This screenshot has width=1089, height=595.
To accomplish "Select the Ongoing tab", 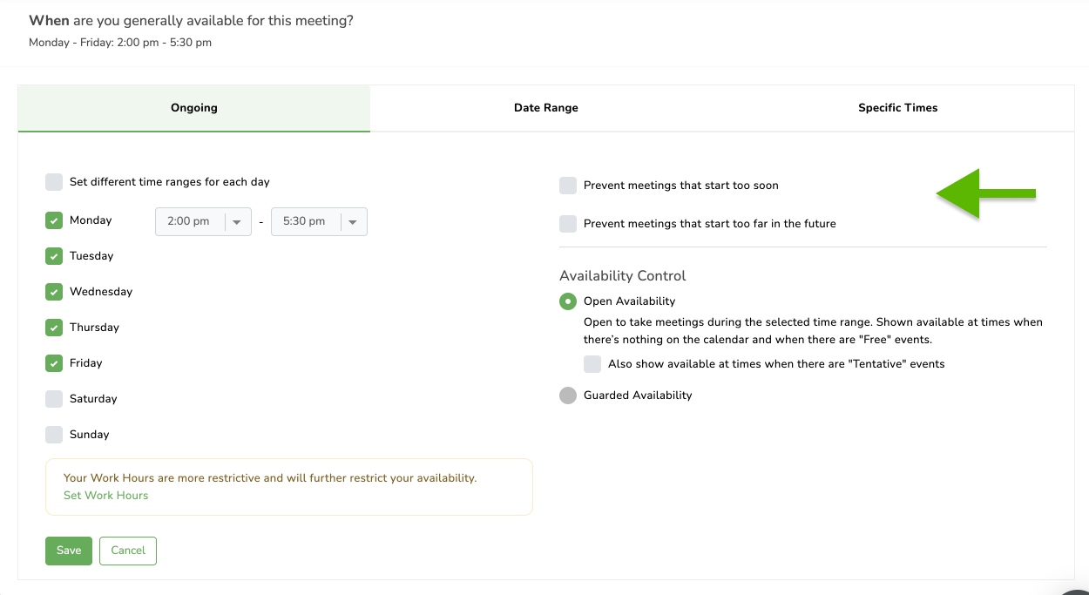I will tap(193, 108).
